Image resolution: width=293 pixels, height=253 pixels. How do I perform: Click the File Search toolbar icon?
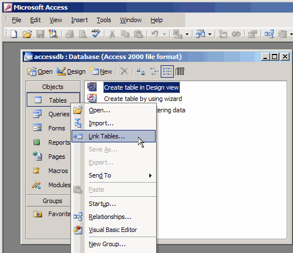(x=53, y=34)
